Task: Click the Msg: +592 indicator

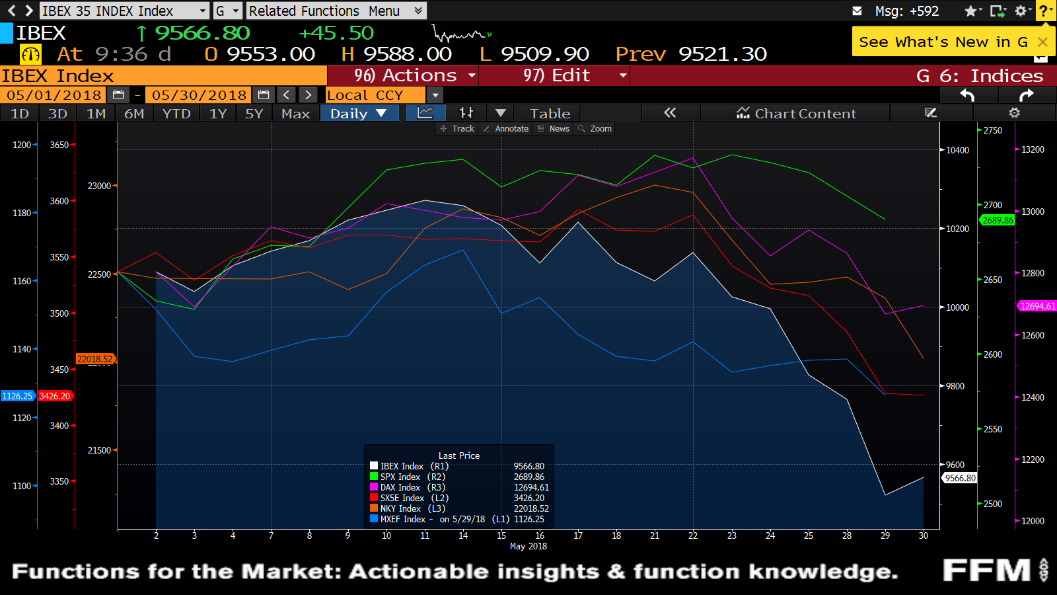Action: pyautogui.click(x=906, y=11)
